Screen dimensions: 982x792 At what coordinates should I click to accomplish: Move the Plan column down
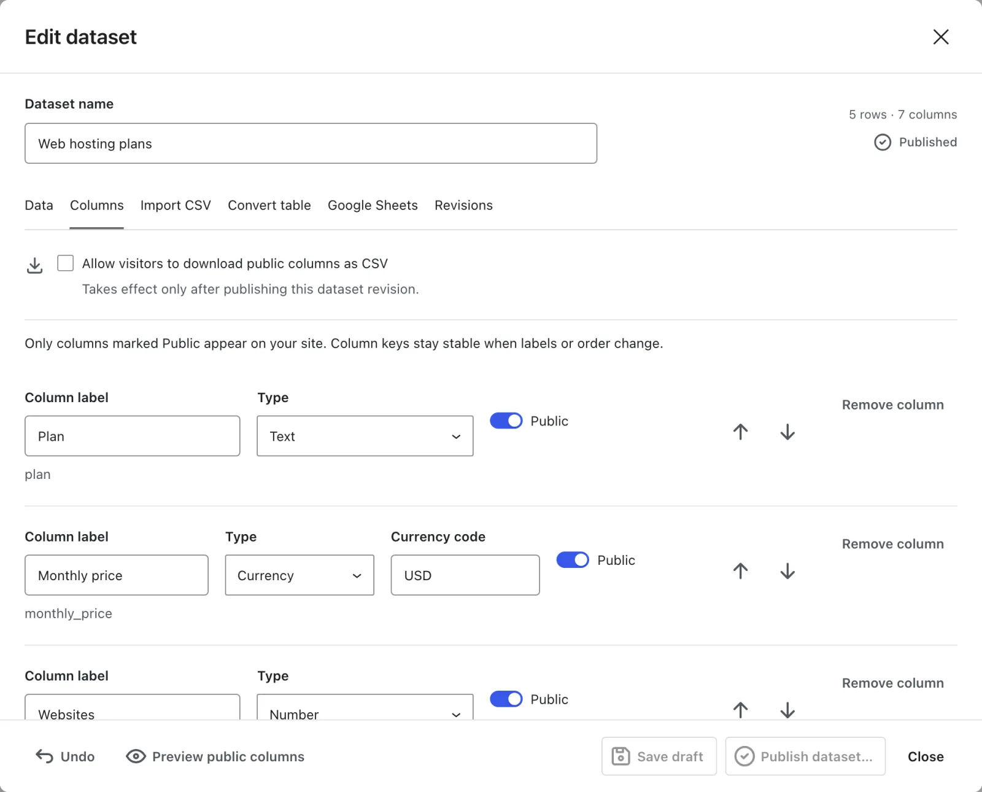click(787, 432)
